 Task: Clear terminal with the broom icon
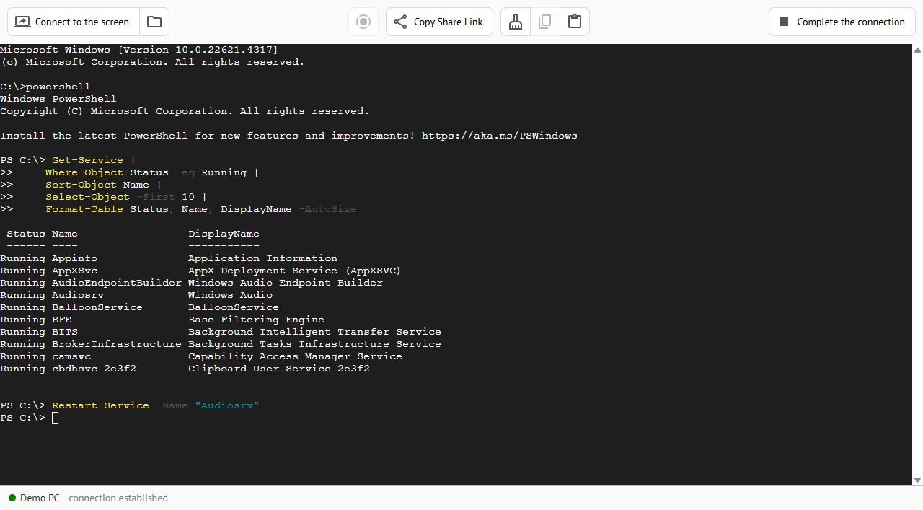point(516,22)
